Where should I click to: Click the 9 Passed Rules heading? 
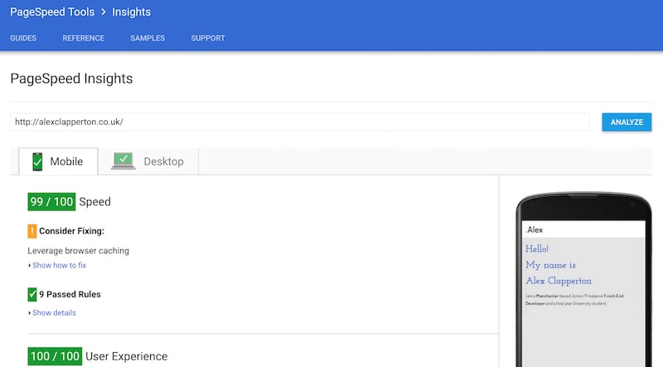click(70, 294)
